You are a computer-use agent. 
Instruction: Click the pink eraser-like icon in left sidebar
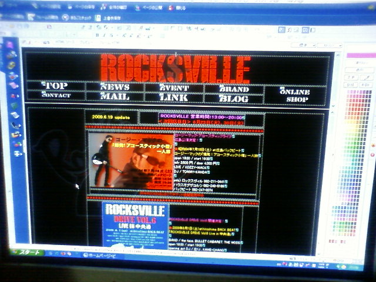(14, 85)
